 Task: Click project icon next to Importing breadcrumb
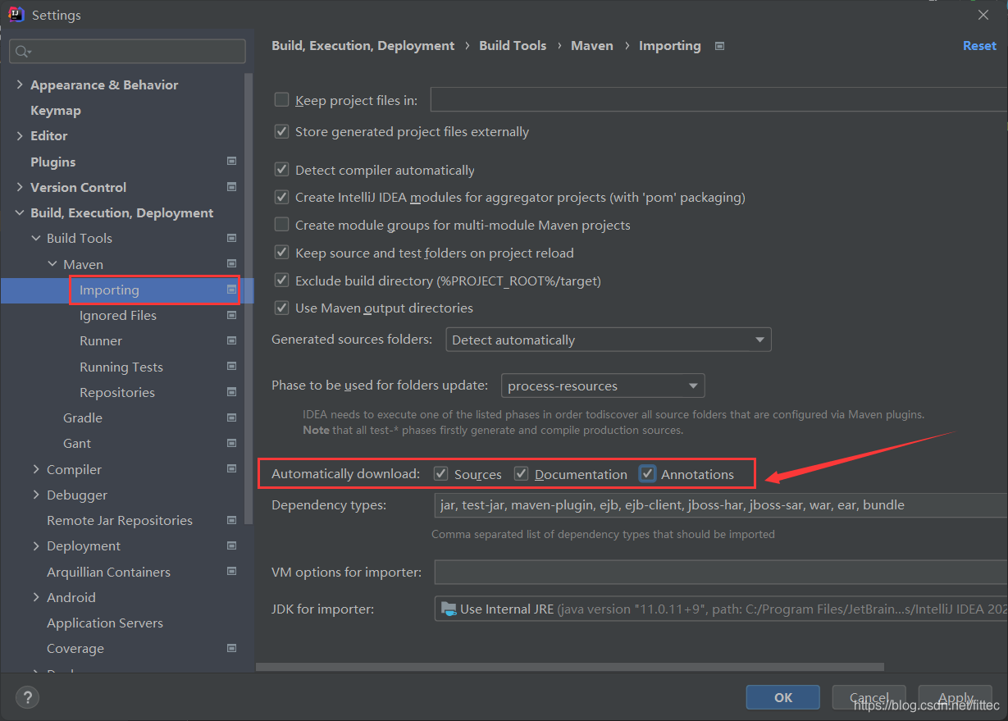click(719, 46)
